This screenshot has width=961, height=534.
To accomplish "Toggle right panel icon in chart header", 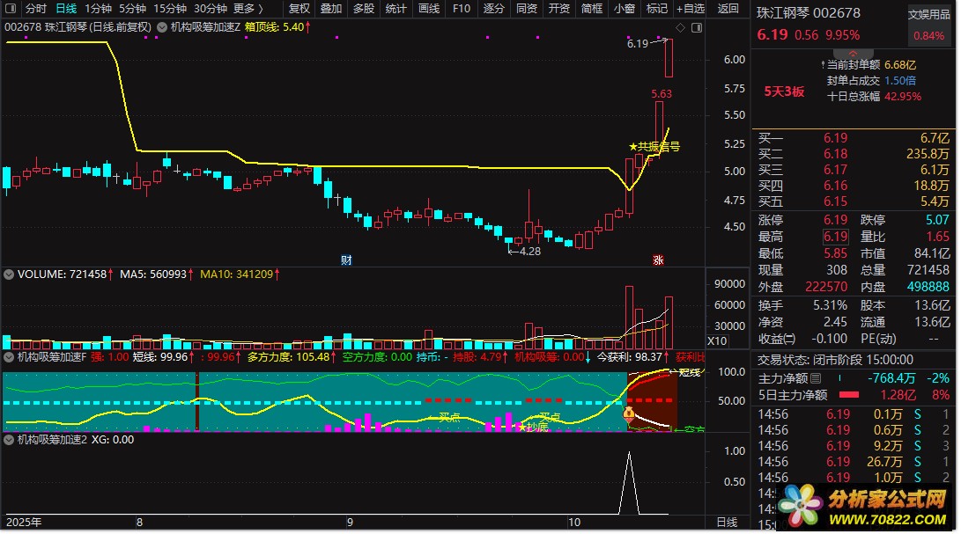I will pyautogui.click(x=696, y=27).
